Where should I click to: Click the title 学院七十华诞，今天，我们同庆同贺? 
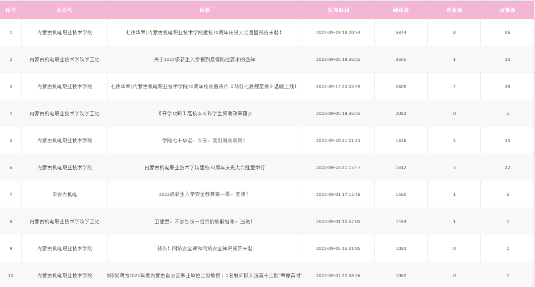[x=204, y=141]
